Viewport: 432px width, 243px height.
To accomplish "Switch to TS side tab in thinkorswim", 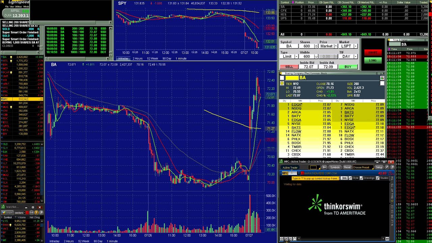I will coord(392,185).
